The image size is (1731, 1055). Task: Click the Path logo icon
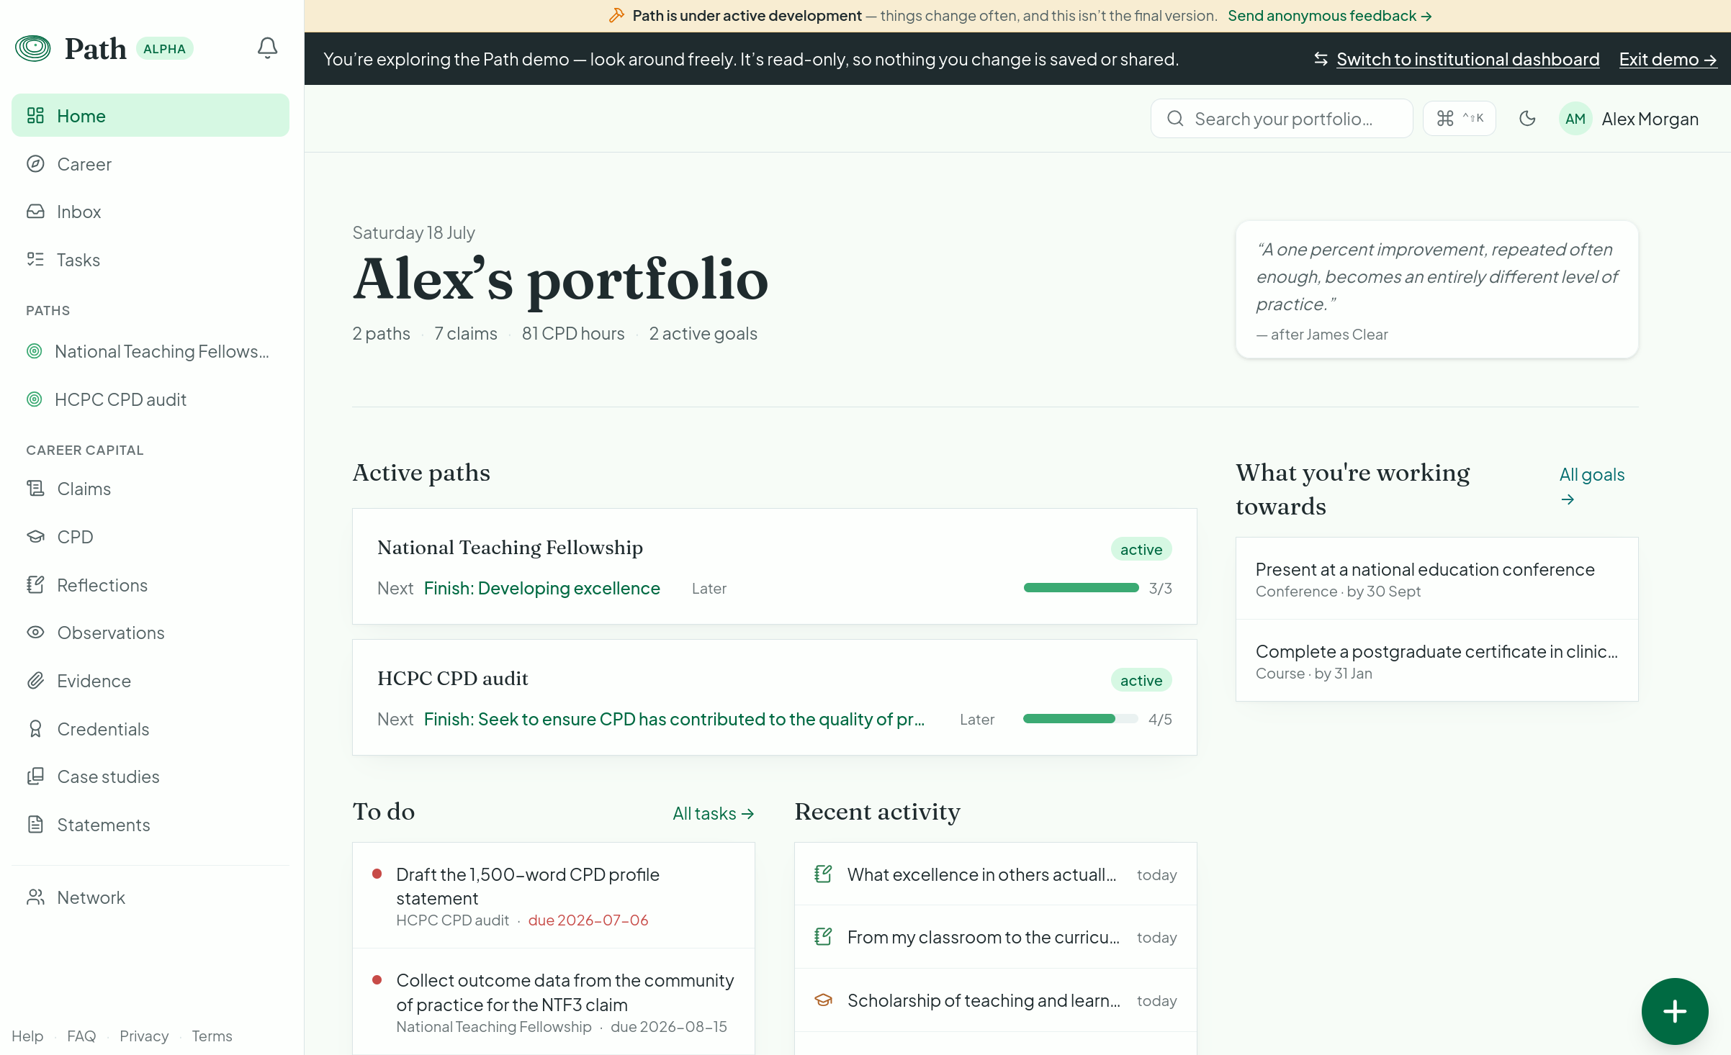pos(33,48)
